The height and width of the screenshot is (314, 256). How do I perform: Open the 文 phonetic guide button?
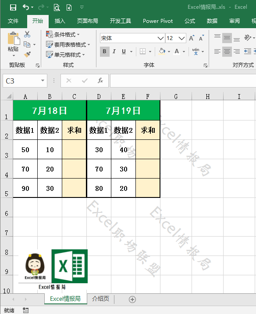tap(196, 51)
